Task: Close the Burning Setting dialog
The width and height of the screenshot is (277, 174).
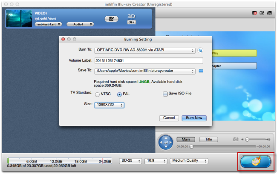Action: (x=63, y=39)
